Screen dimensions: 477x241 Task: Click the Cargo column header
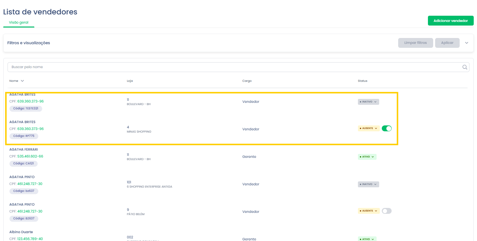pos(247,81)
